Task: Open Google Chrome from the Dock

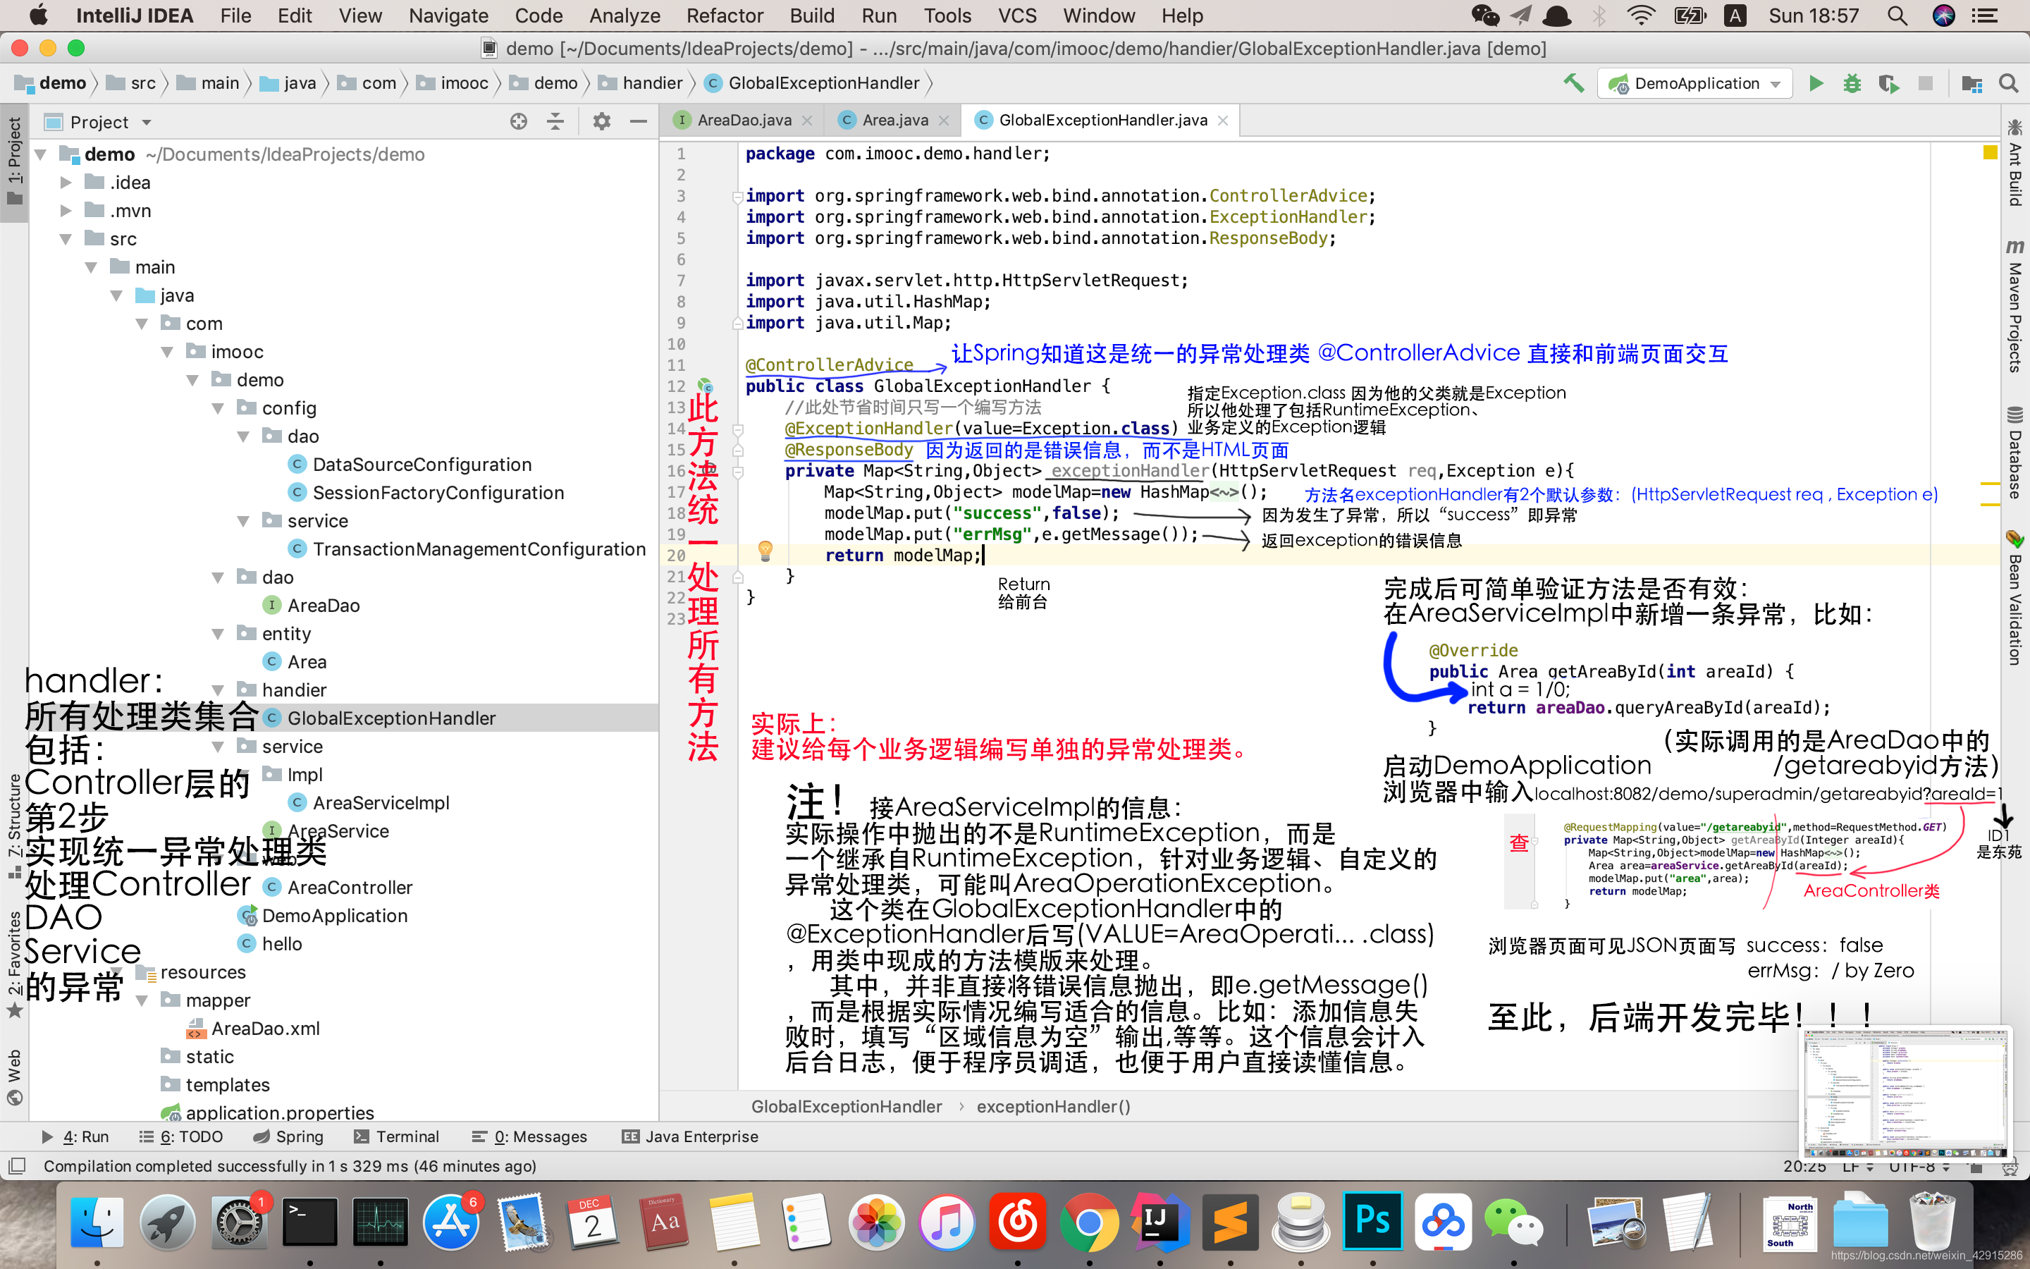Action: point(1089,1222)
